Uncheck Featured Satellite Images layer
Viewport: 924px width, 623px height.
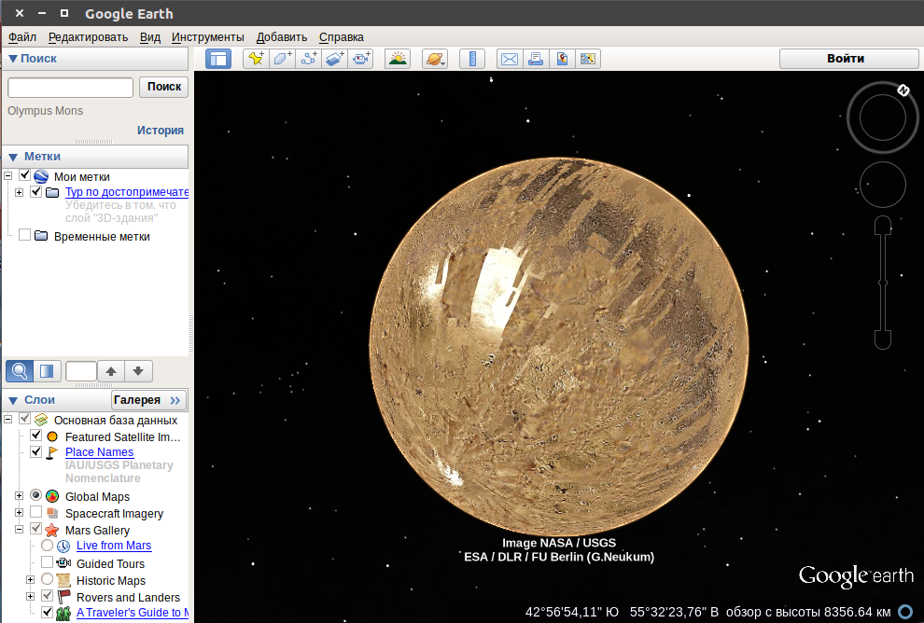[36, 436]
